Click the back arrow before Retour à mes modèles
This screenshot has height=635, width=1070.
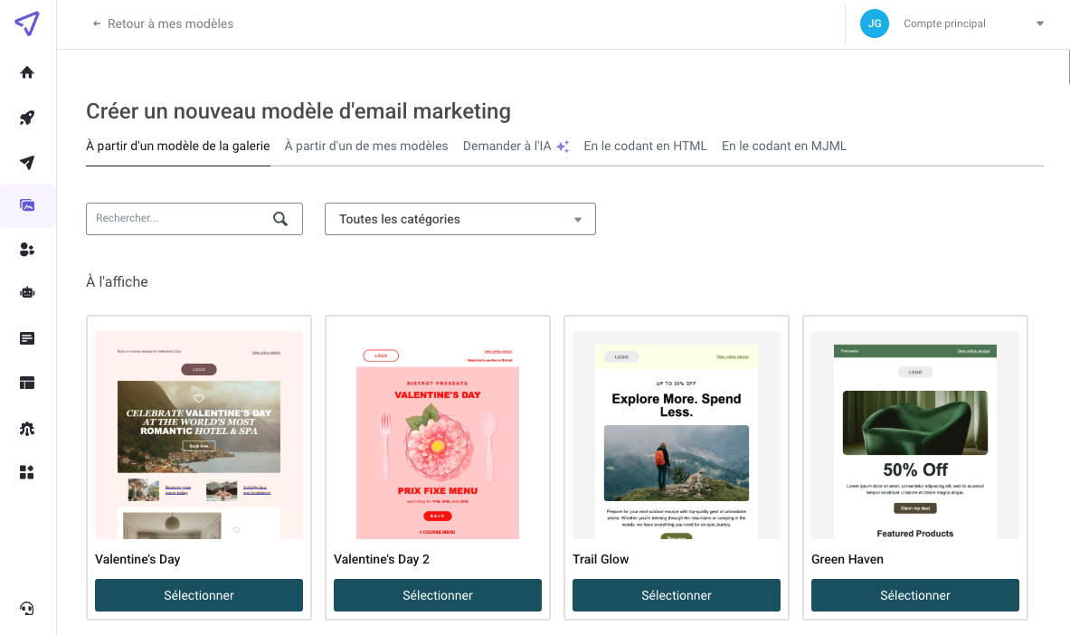pos(96,24)
